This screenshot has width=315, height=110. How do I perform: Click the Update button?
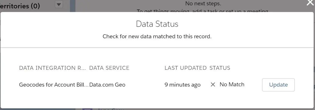(278, 85)
